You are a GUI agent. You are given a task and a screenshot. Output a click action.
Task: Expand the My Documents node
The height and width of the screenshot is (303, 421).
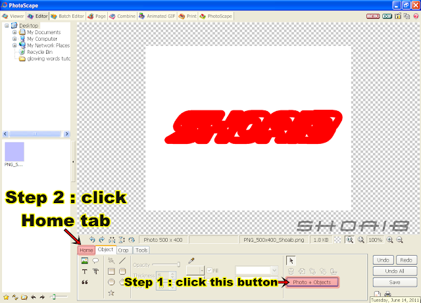pyautogui.click(x=14, y=32)
